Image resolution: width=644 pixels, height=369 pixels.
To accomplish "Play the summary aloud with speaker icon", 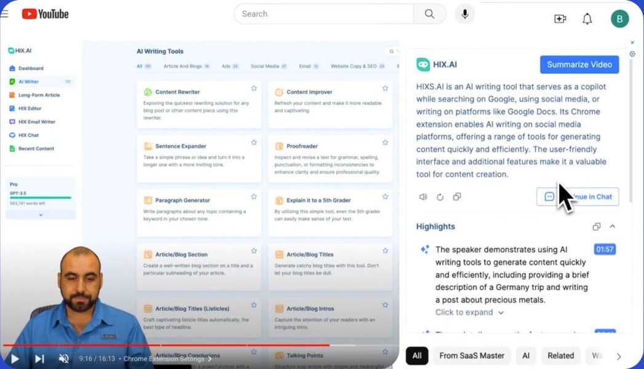I will (x=423, y=197).
